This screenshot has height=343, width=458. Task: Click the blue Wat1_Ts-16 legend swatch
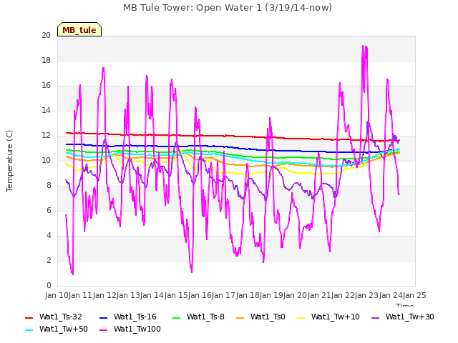click(103, 317)
